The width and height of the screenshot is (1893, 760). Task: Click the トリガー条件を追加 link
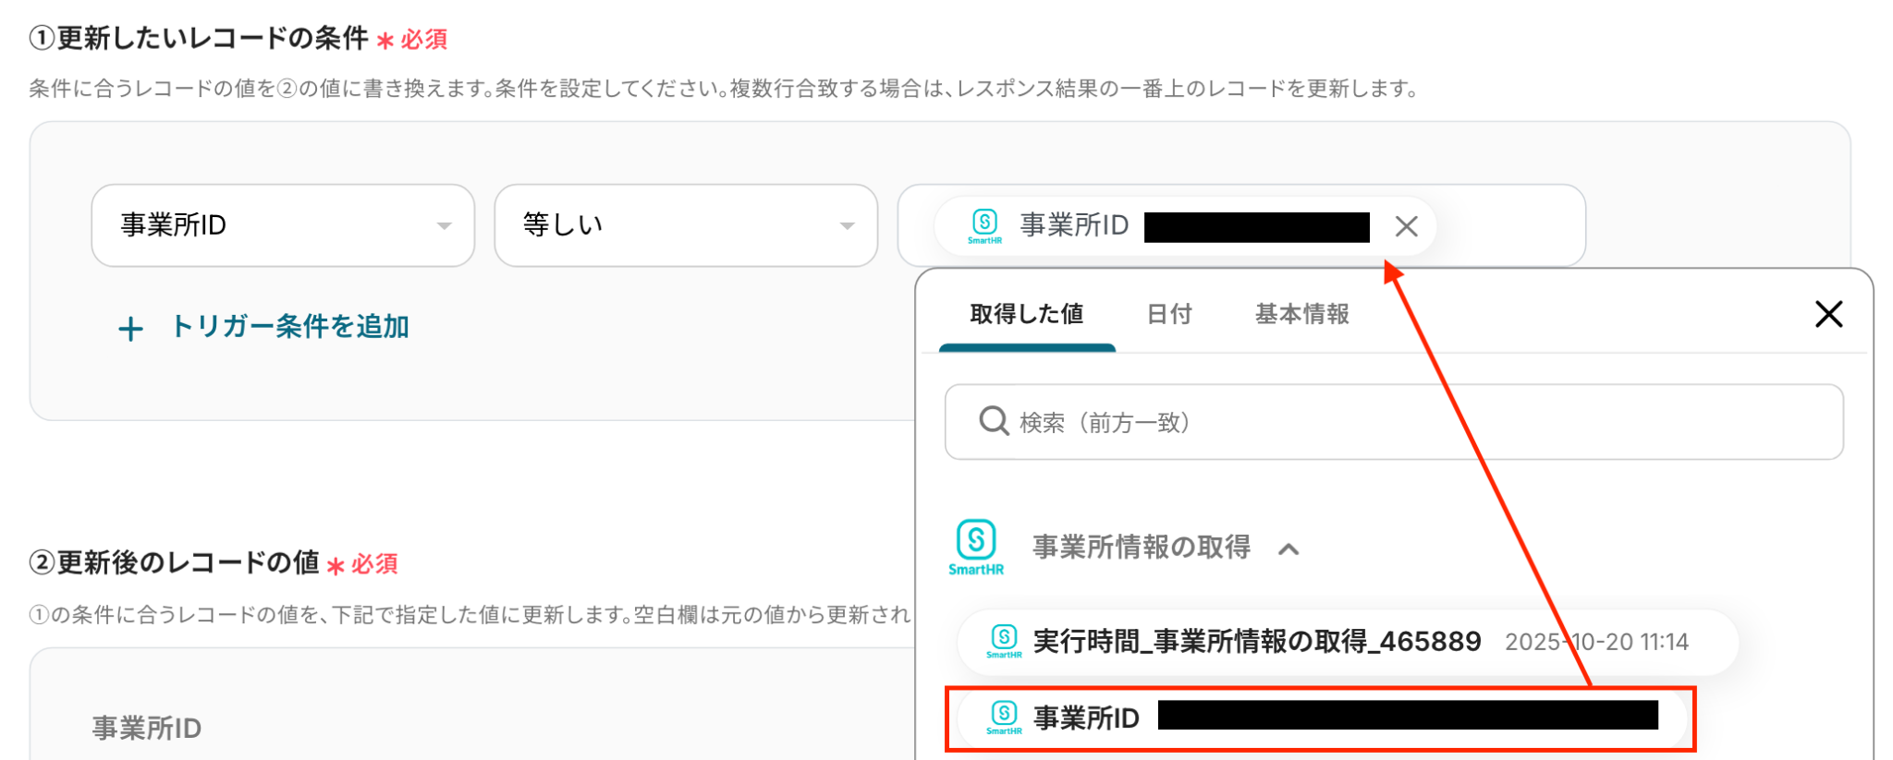[x=289, y=327]
